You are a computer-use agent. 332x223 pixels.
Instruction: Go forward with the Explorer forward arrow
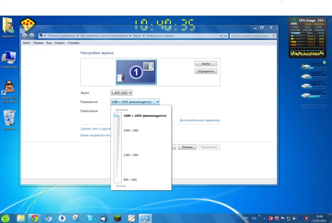coord(31,36)
